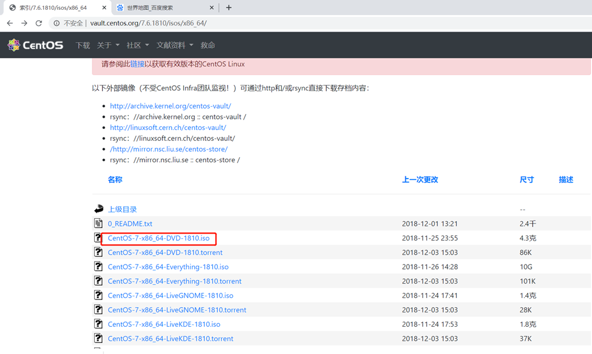This screenshot has height=354, width=592.
Task: Expand the 文献资料 dropdown
Action: (175, 45)
